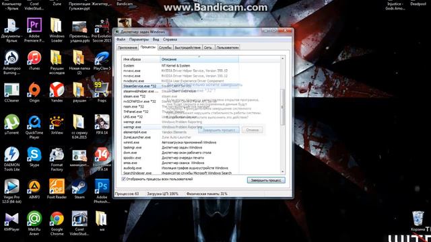
Task: Toggle Отображать процессы всех пользователей checkbox
Action: point(123,179)
